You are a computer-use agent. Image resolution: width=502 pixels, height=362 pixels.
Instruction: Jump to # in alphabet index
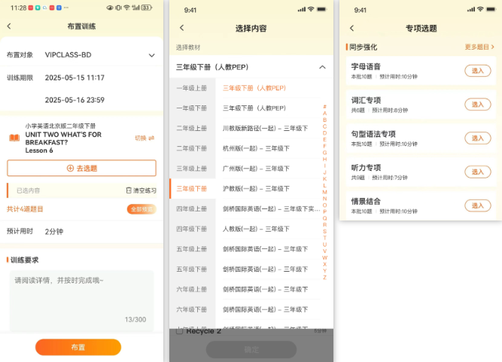coord(324,107)
